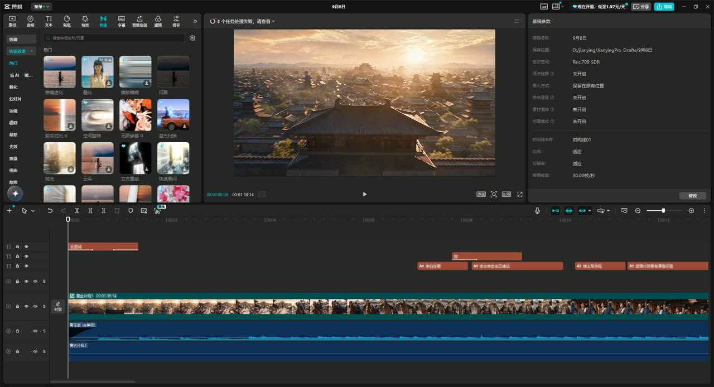Image resolution: width=714 pixels, height=387 pixels.
Task: Toggle visibility of the top text track
Action: (x=26, y=246)
